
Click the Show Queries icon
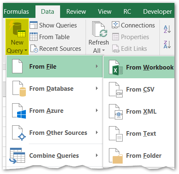[33, 25]
